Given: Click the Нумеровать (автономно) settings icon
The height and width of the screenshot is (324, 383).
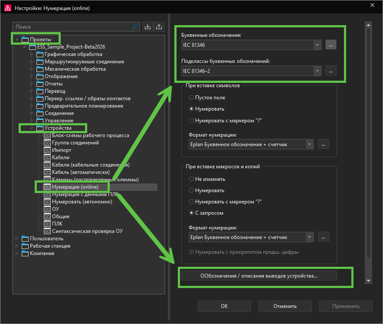Looking at the screenshot, I should pos(47,202).
